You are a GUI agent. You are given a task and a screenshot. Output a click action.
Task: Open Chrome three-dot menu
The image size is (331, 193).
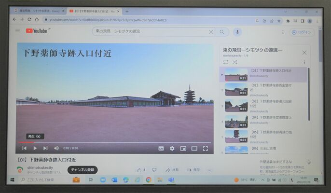[317, 21]
